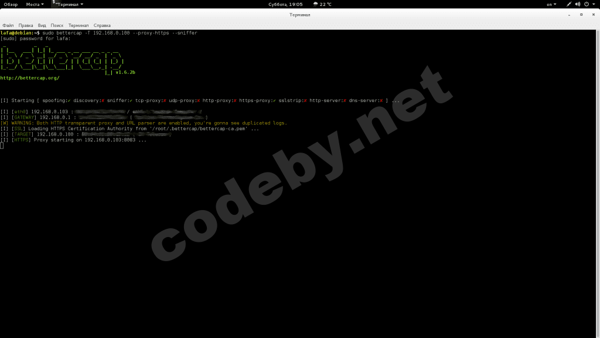Open the Файл menu

(x=8, y=25)
